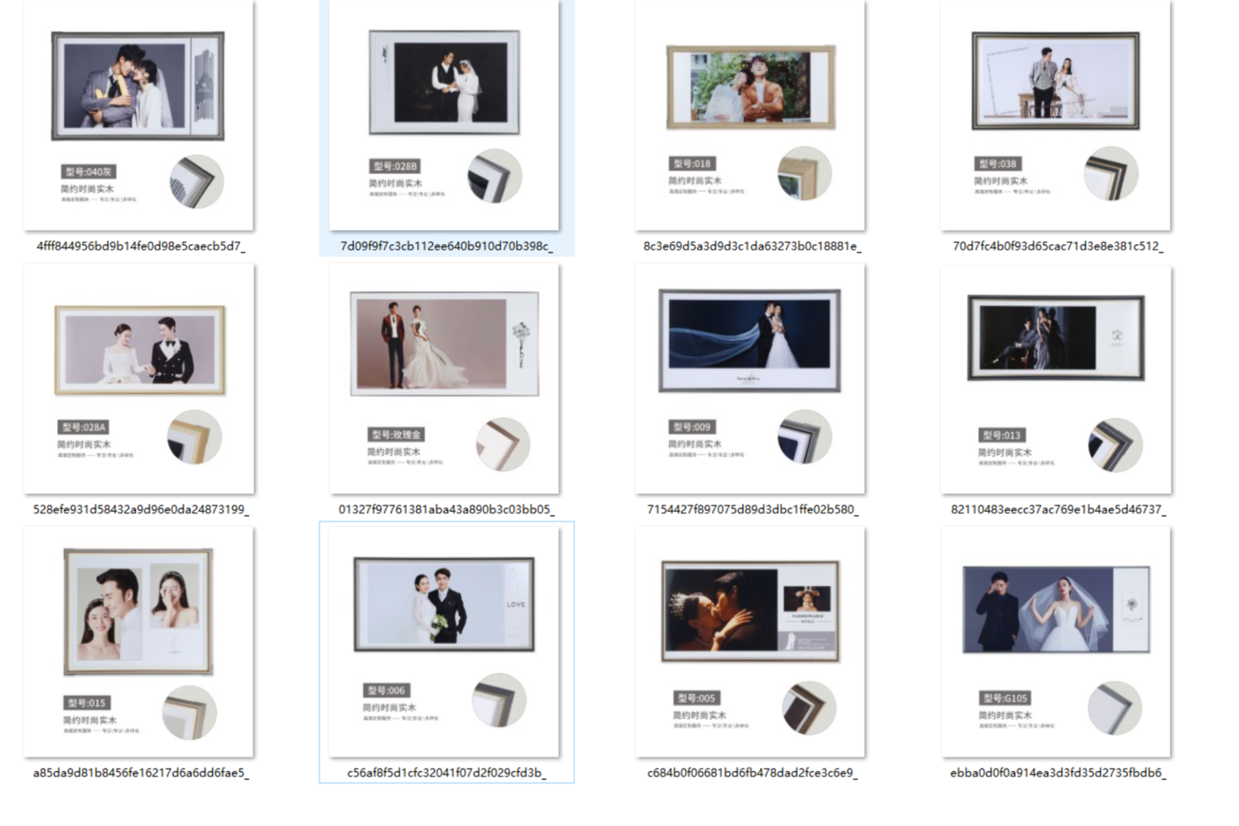Select the 型号:028A gold frame thumbnail
The height and width of the screenshot is (826, 1239).
point(139,379)
